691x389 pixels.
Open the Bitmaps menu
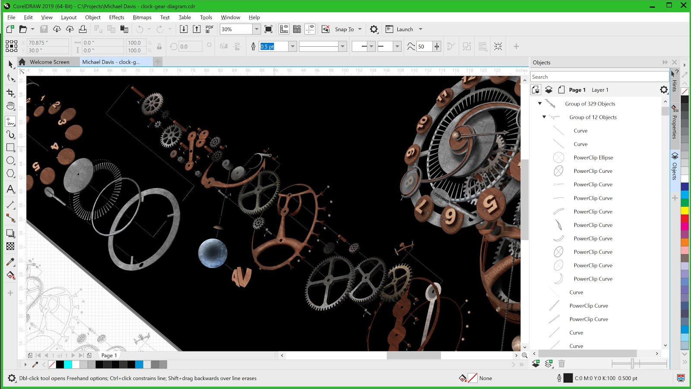pyautogui.click(x=142, y=17)
